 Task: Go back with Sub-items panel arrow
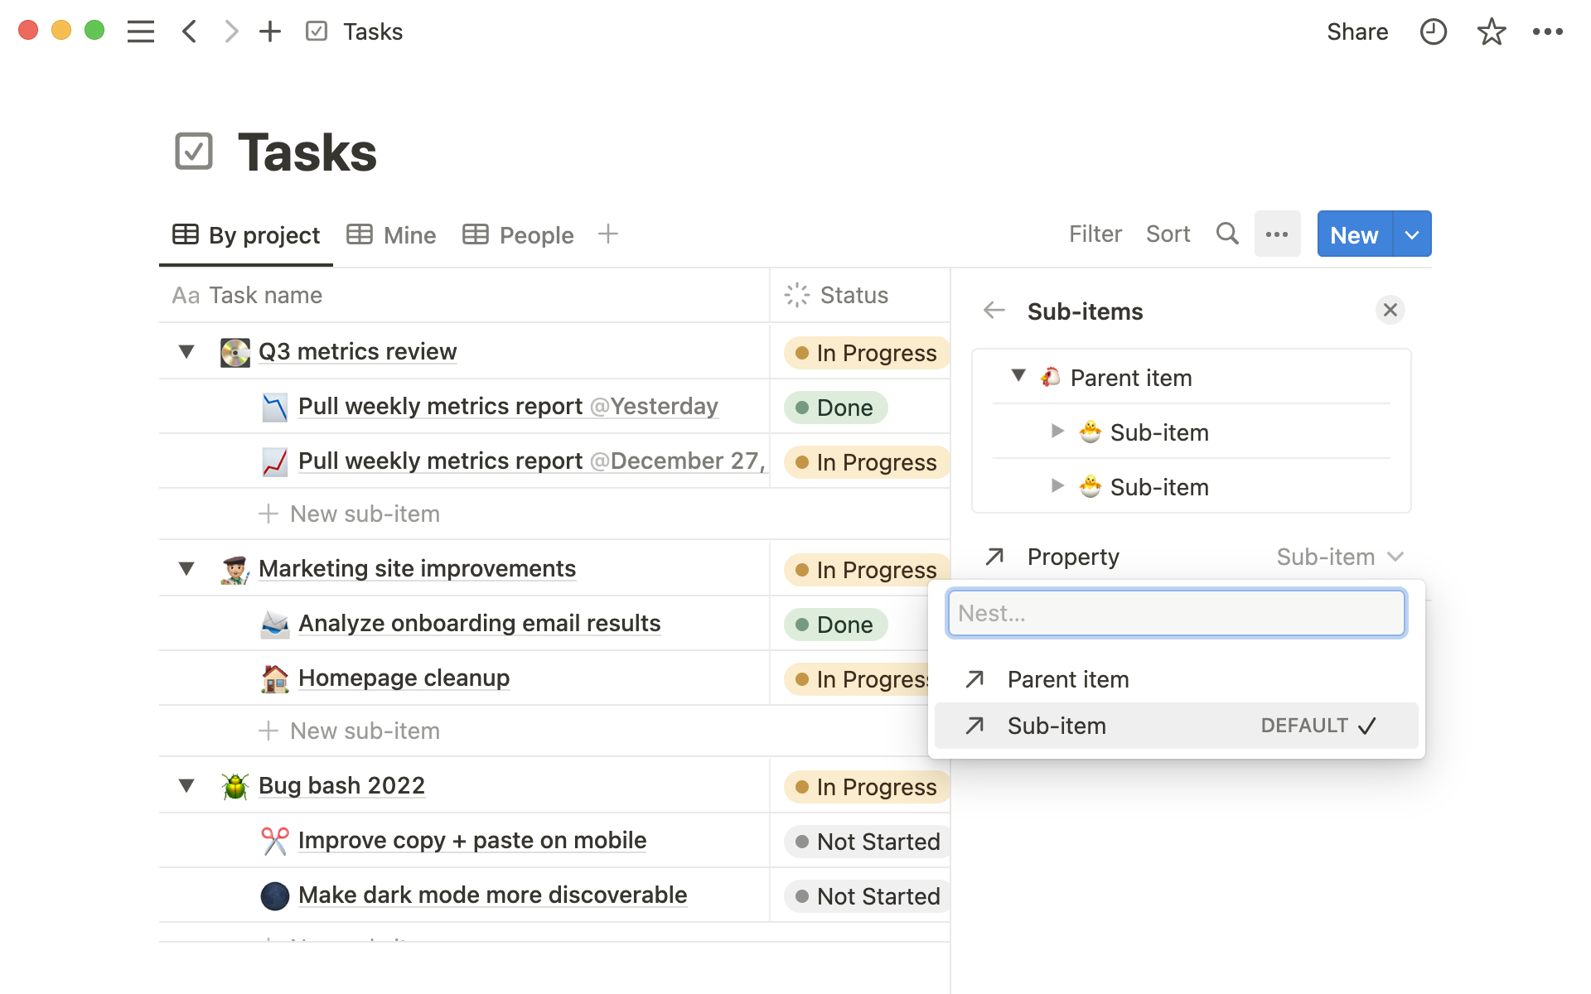pos(994,311)
